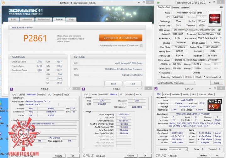Click the BIOS Version field in GPU-Z
Image resolution: width=226 pixels, height=158 pixels.
(194, 30)
